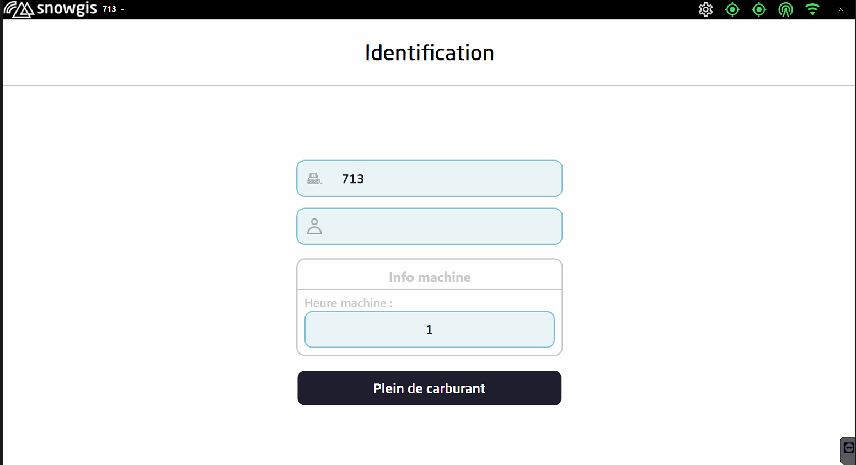Screen dimensions: 856x465
Task: Focus the empty user identification field
Action: coord(441,226)
